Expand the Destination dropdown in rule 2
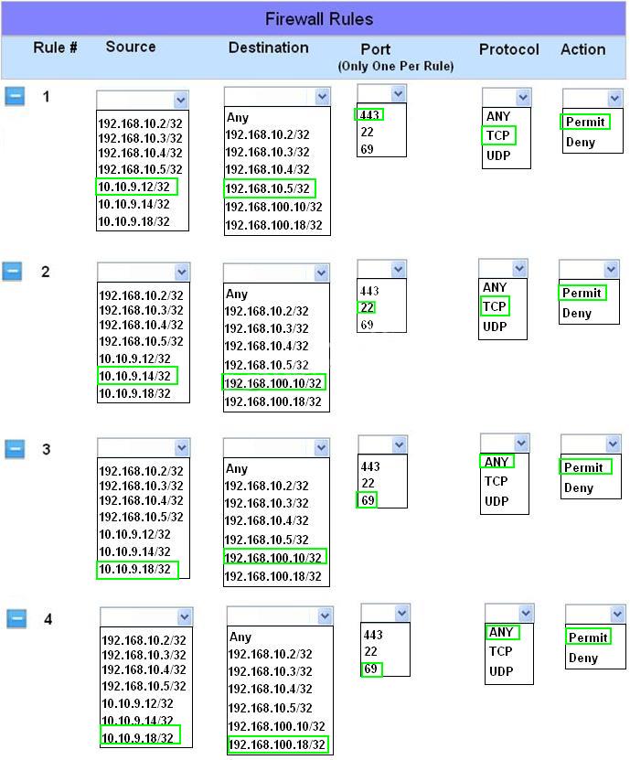 pyautogui.click(x=321, y=273)
